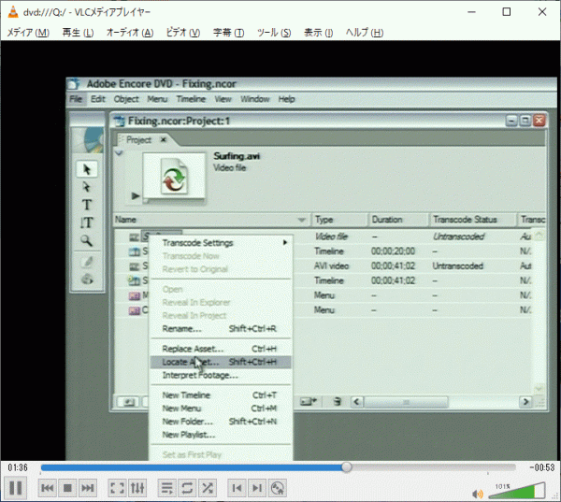Pause playback in VLC
The height and width of the screenshot is (502, 561).
click(x=15, y=488)
